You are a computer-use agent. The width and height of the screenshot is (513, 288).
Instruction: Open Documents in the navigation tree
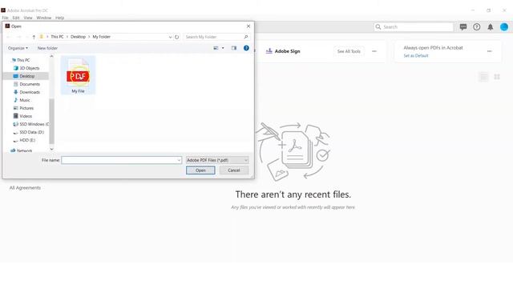point(30,84)
